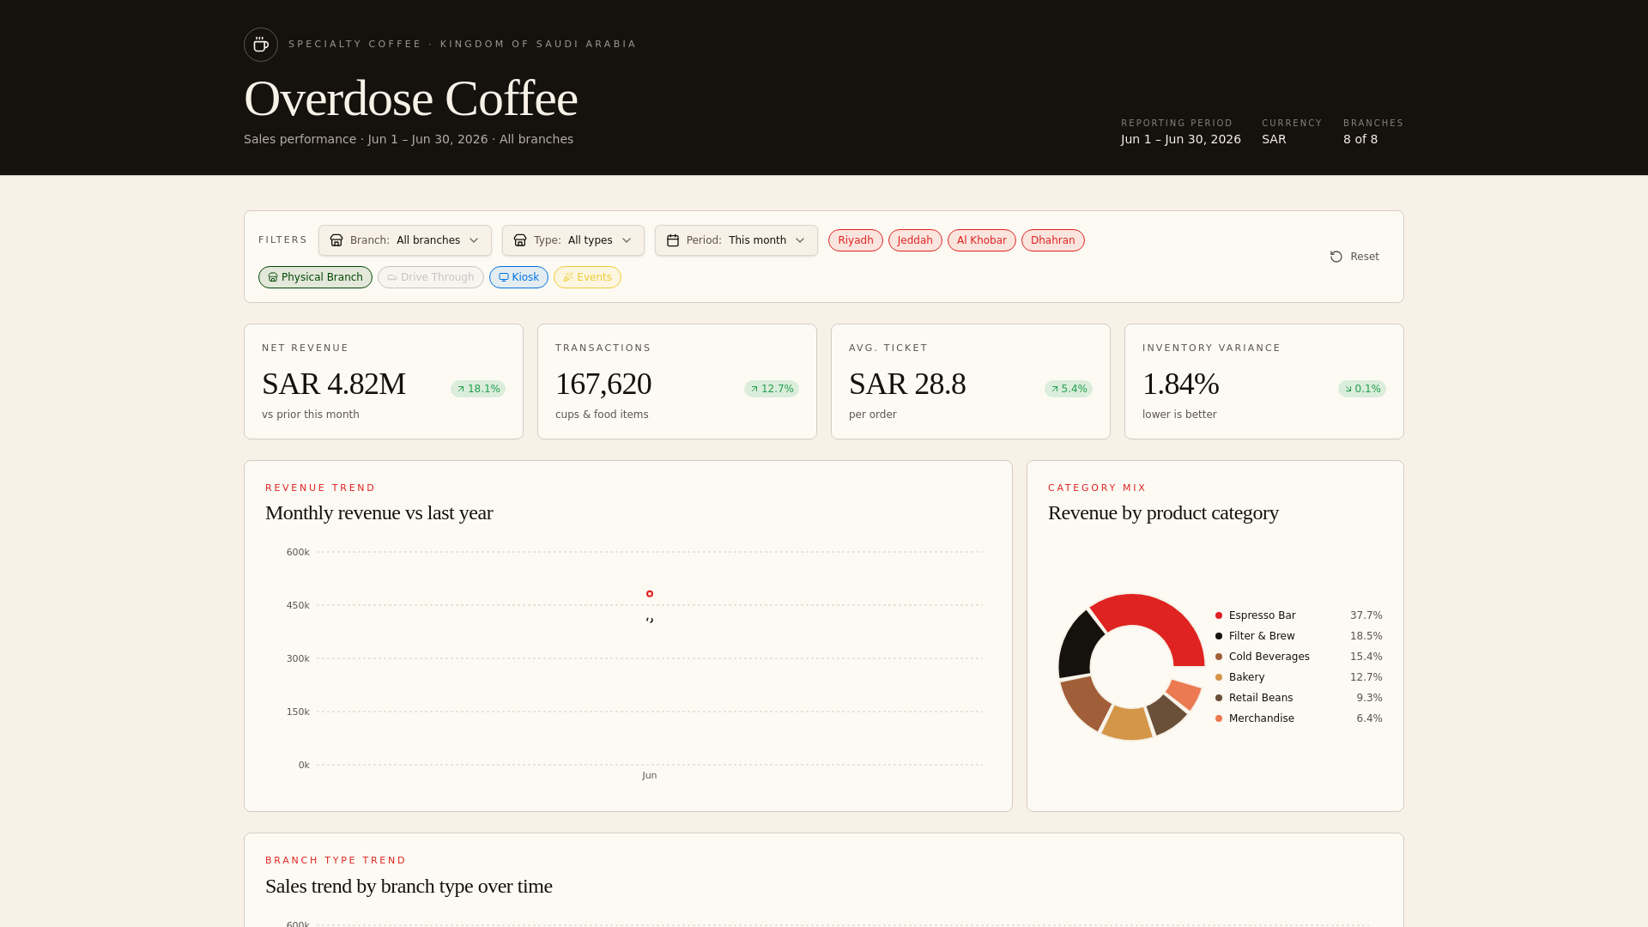
Task: Toggle the Dhahran city chip
Action: pyautogui.click(x=1053, y=240)
